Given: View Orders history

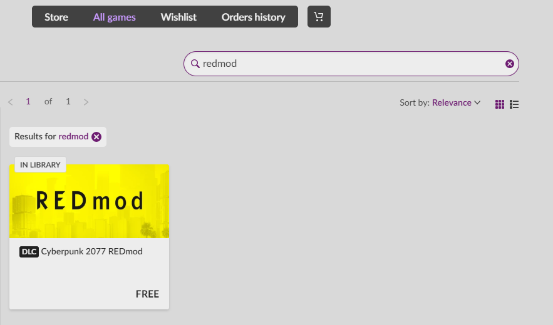Looking at the screenshot, I should (253, 17).
